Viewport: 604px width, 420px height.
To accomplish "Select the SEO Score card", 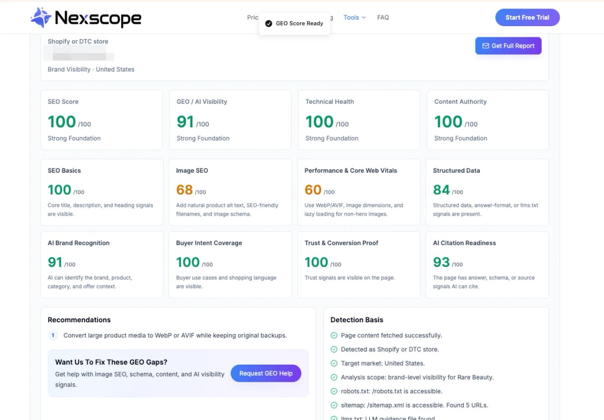I will (102, 120).
